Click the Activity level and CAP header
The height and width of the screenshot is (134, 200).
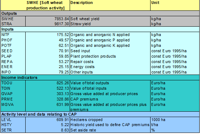tap(100, 114)
